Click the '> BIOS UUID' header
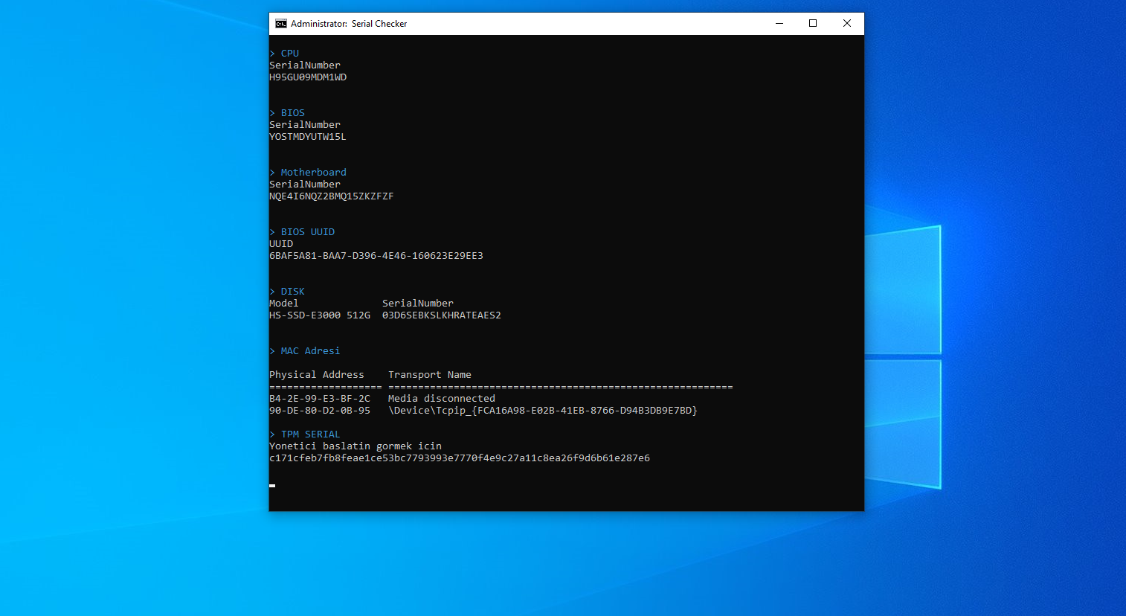 (303, 232)
